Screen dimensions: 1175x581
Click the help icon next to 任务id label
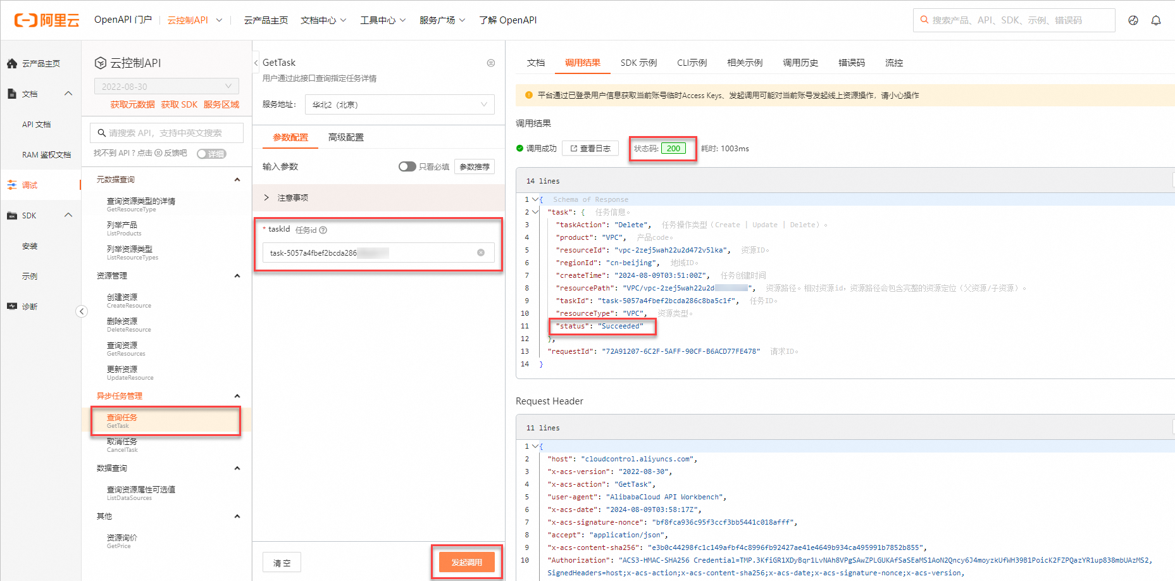click(323, 230)
